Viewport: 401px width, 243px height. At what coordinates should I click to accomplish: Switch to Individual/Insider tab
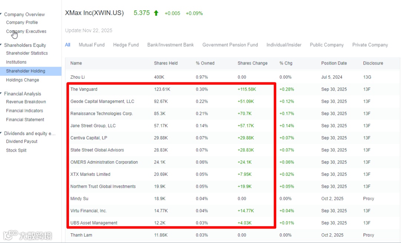[284, 45]
